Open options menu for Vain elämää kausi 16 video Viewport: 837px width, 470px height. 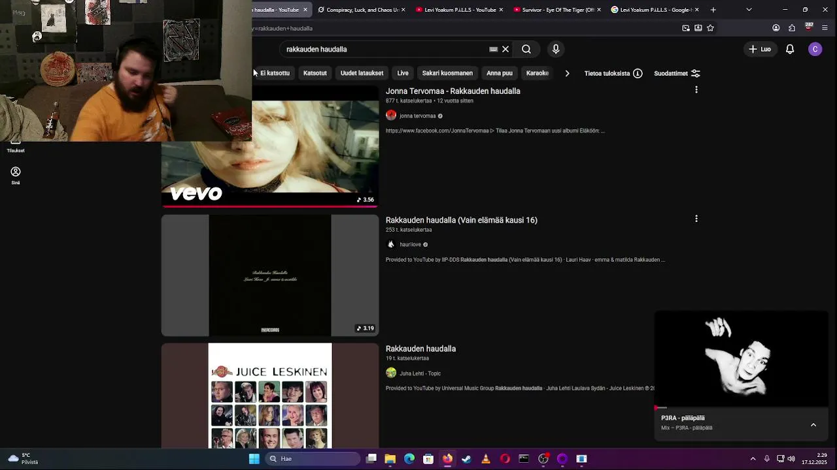point(696,219)
